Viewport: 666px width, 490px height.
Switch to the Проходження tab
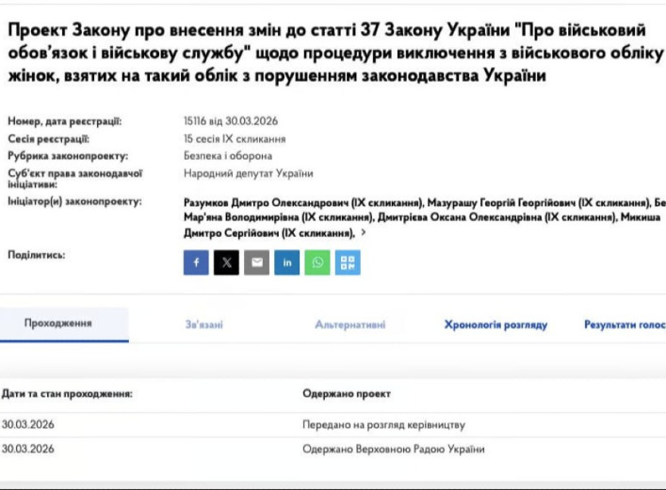pyautogui.click(x=58, y=324)
